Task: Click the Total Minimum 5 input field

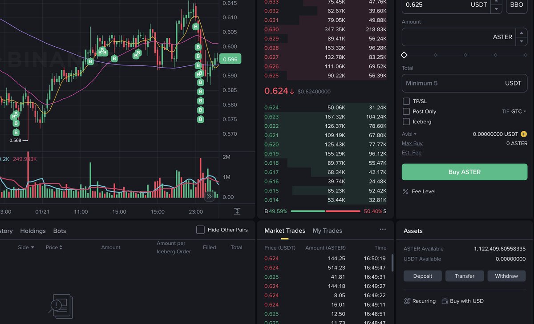Action: pos(465,83)
